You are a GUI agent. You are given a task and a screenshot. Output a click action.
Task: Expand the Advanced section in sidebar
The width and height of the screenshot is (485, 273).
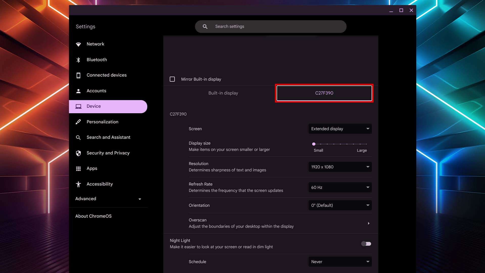[x=108, y=199]
